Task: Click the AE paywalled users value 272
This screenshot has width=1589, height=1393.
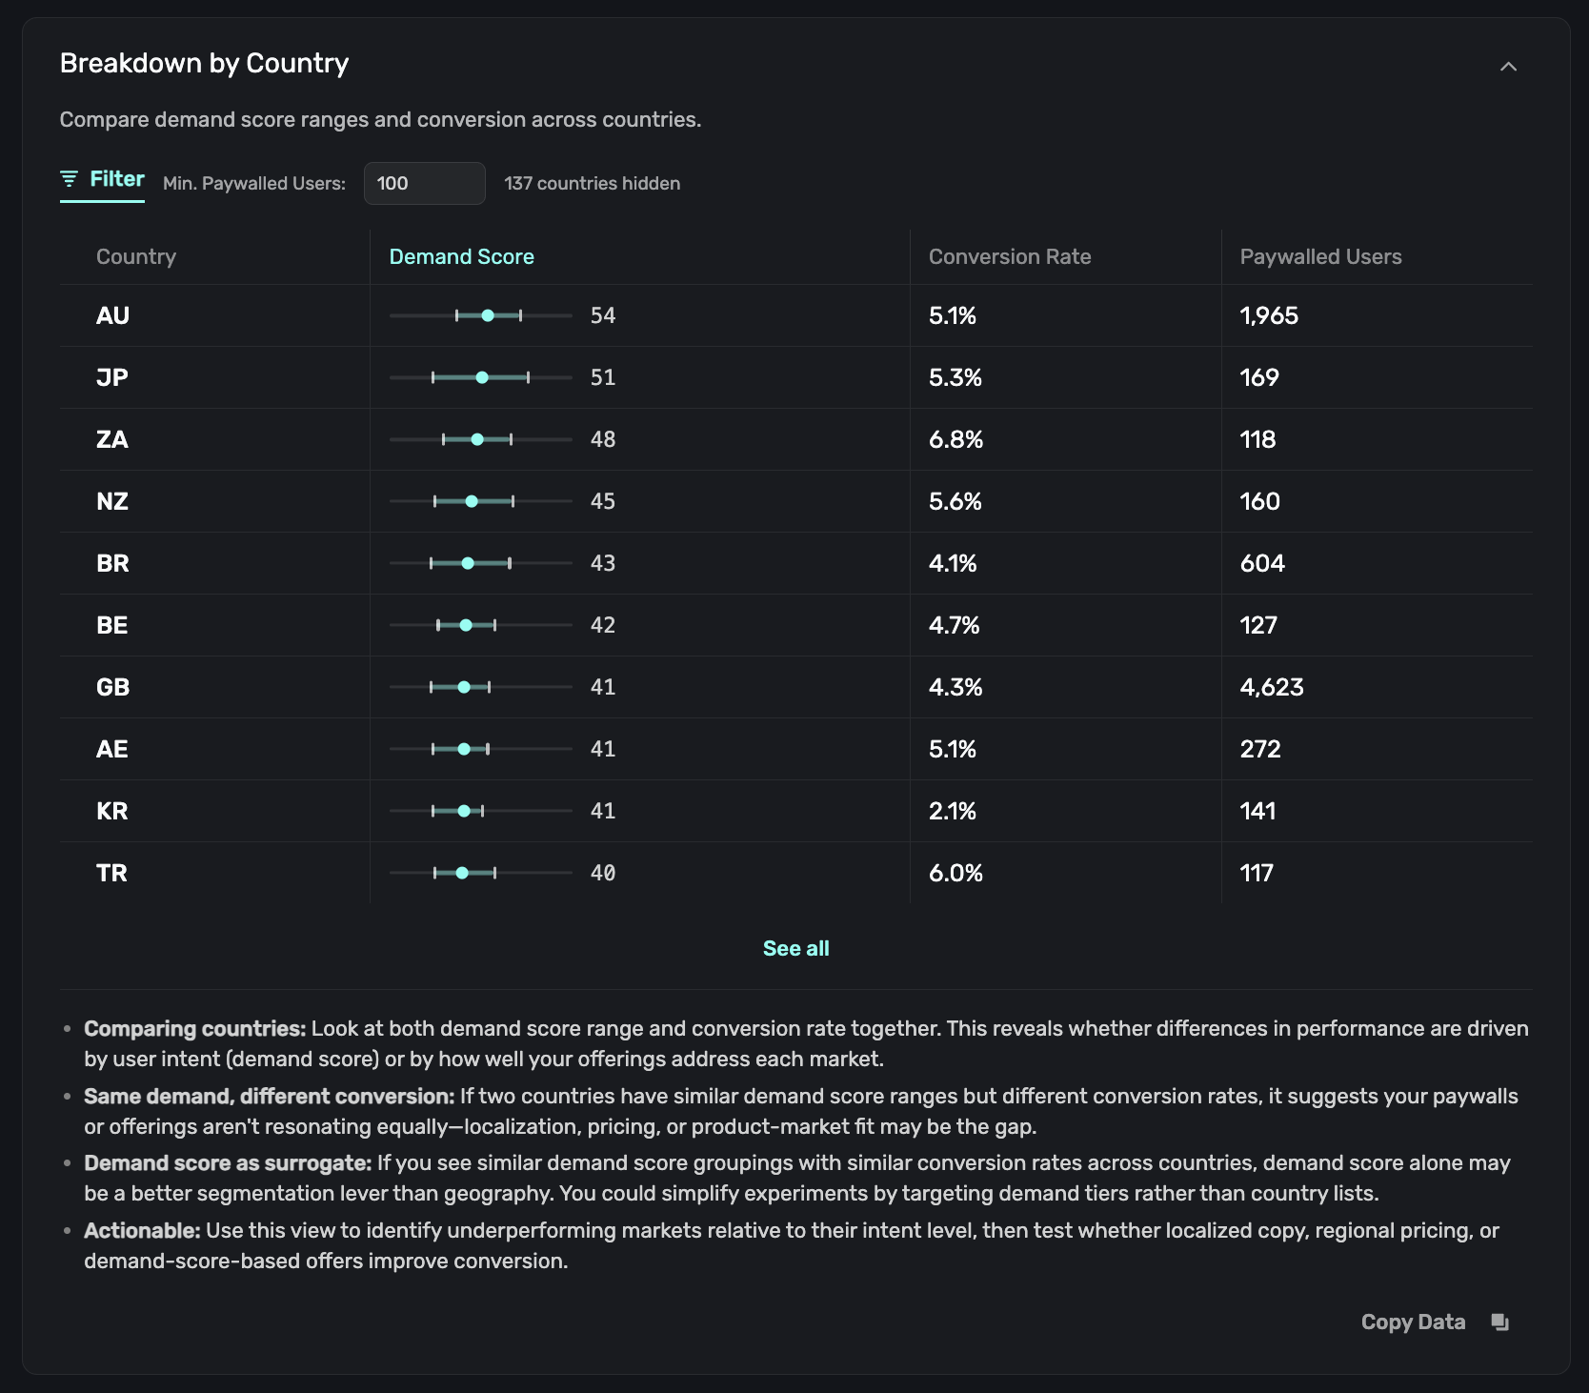Action: point(1259,749)
